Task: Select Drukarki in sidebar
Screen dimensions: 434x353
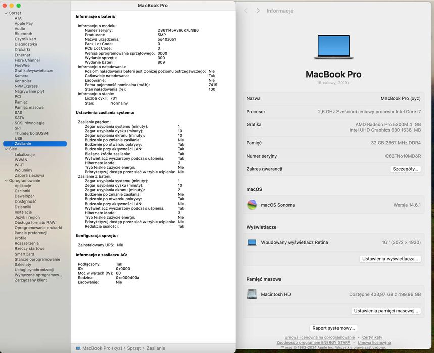Action: point(22,50)
